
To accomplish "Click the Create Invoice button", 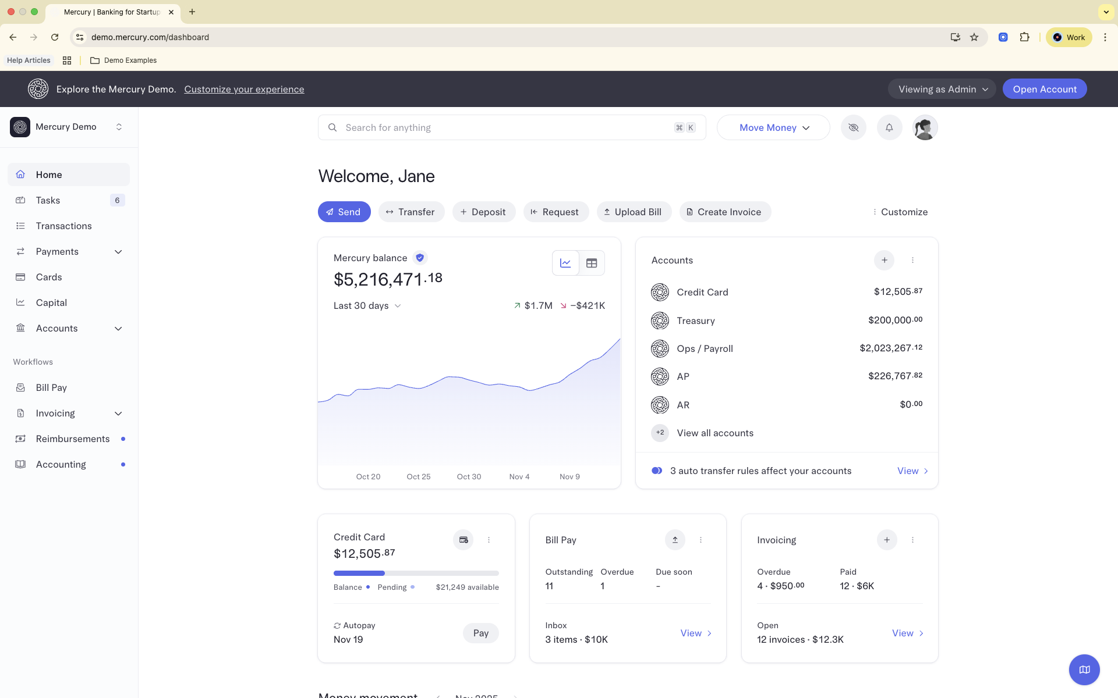I will click(725, 212).
